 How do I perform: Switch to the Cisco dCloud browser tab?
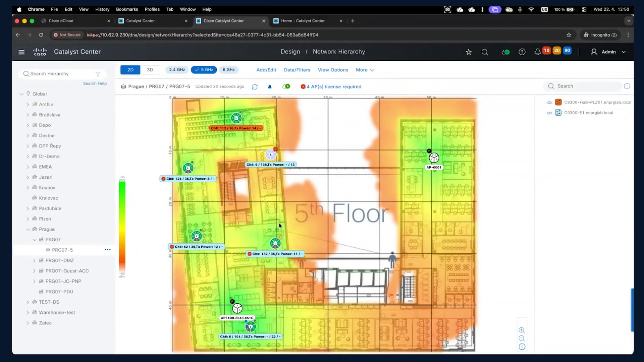(x=75, y=21)
